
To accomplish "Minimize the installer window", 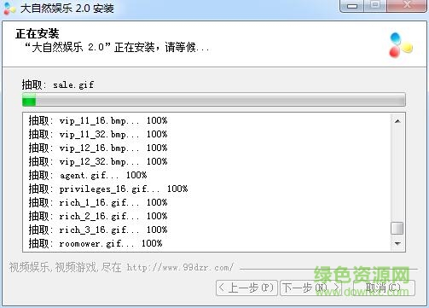I will point(352,6).
